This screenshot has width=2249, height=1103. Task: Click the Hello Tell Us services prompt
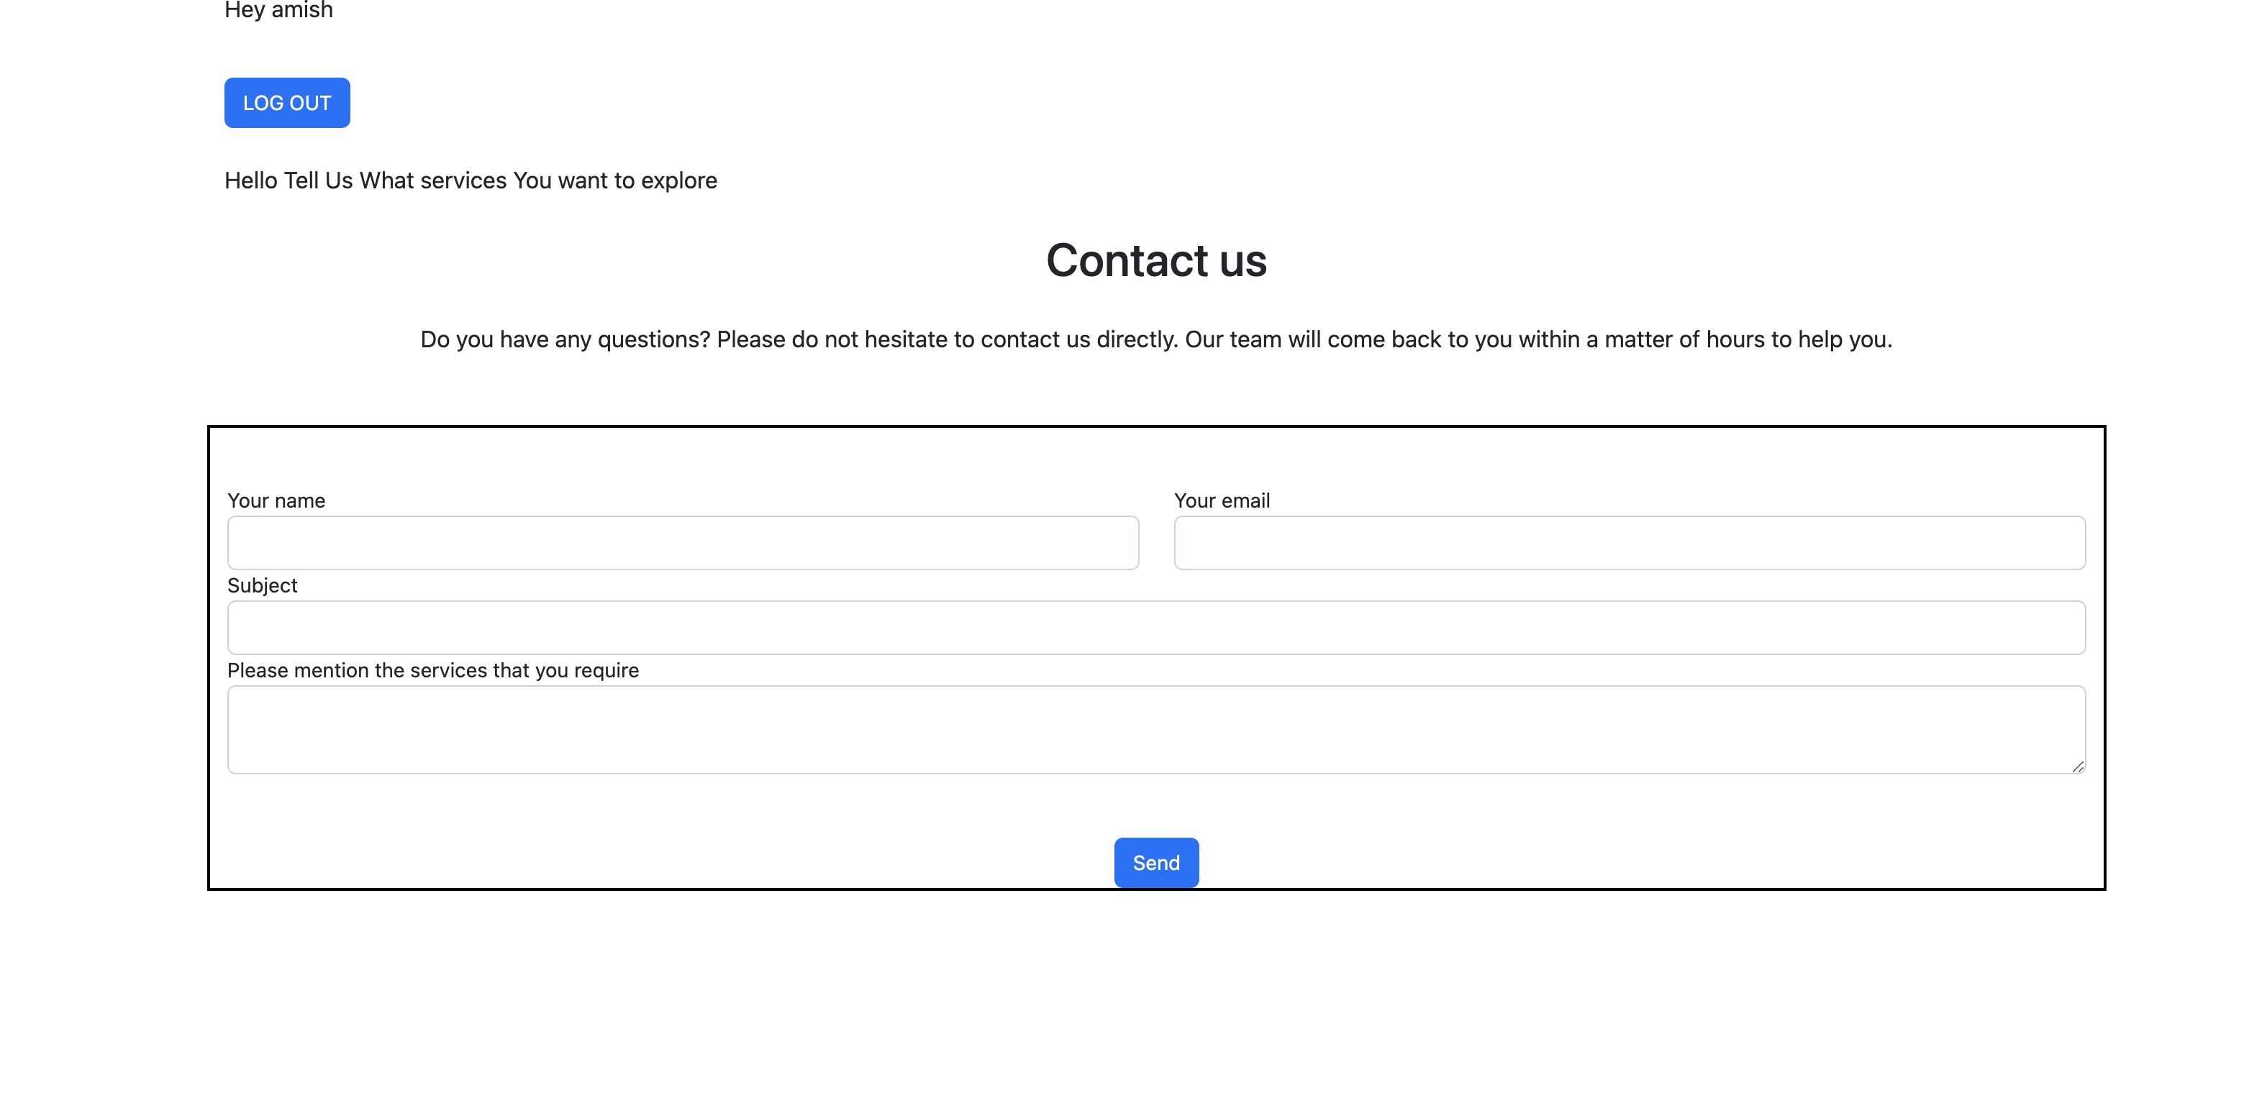click(471, 180)
